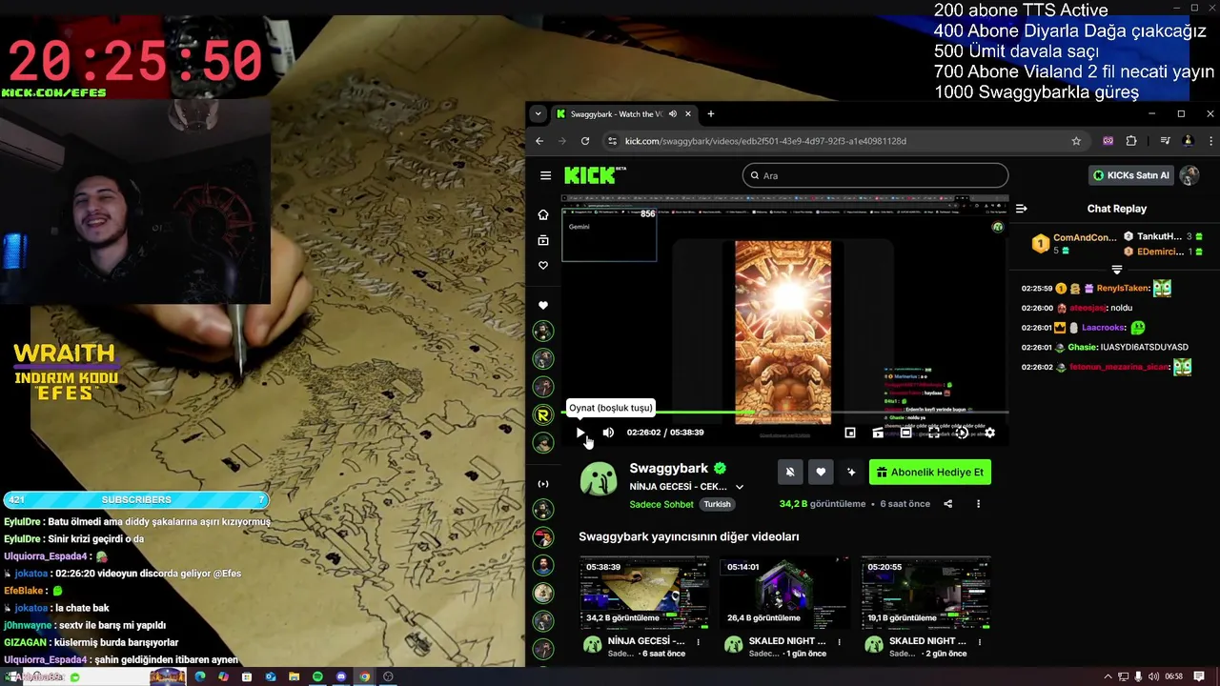This screenshot has height=686, width=1220.
Task: Open a new browser tab
Action: [x=710, y=114]
